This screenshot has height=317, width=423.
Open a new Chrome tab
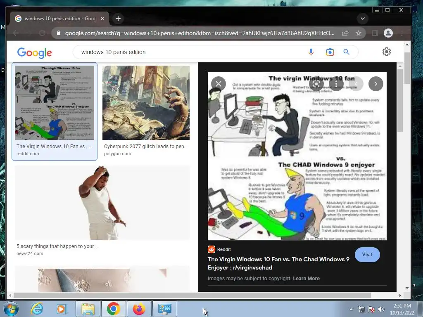[x=118, y=19]
